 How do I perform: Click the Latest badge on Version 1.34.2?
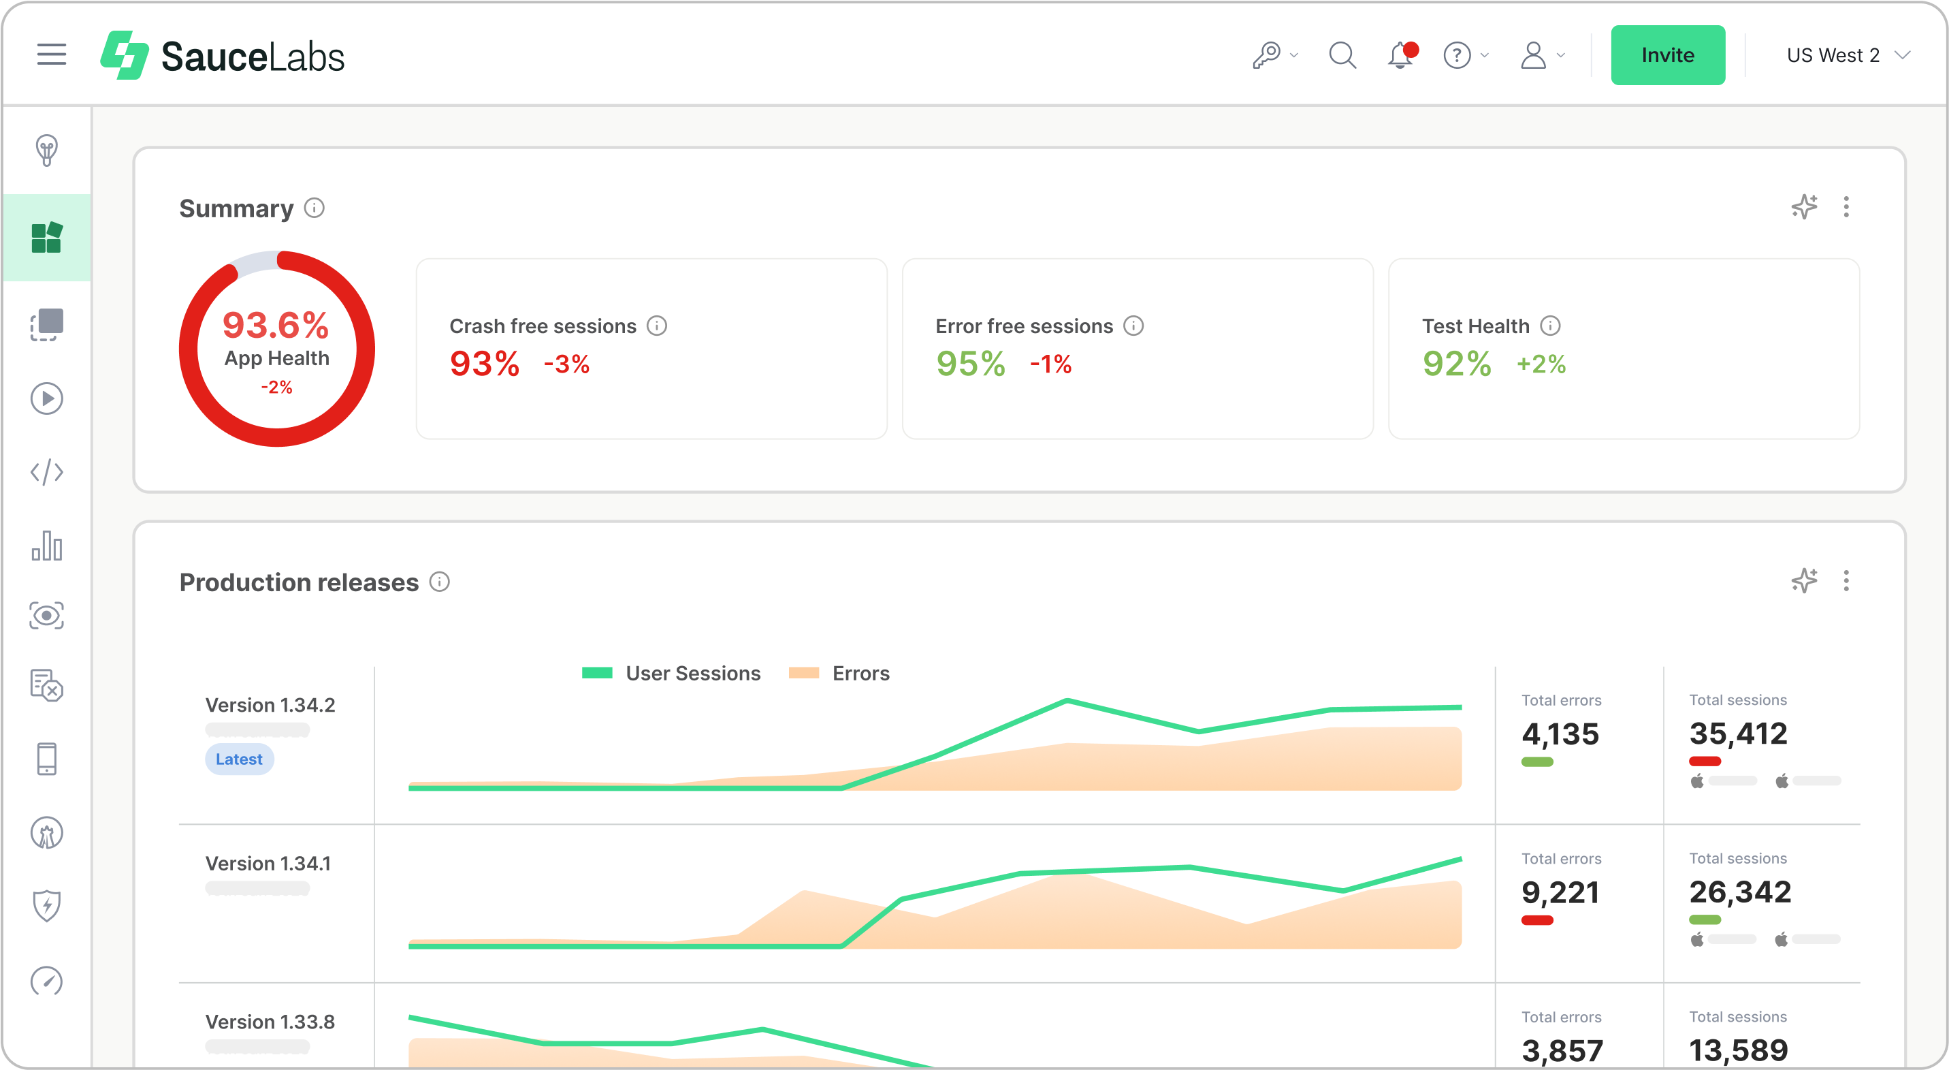pyautogui.click(x=239, y=759)
